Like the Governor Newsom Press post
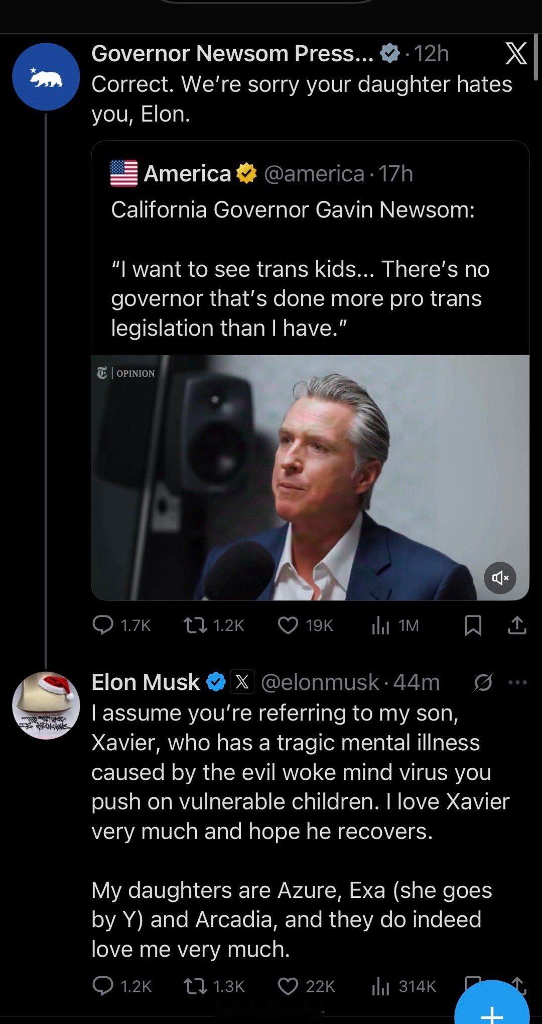Screen dimensions: 542x1024 coord(288,625)
